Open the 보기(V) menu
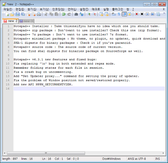 coord(44,9)
